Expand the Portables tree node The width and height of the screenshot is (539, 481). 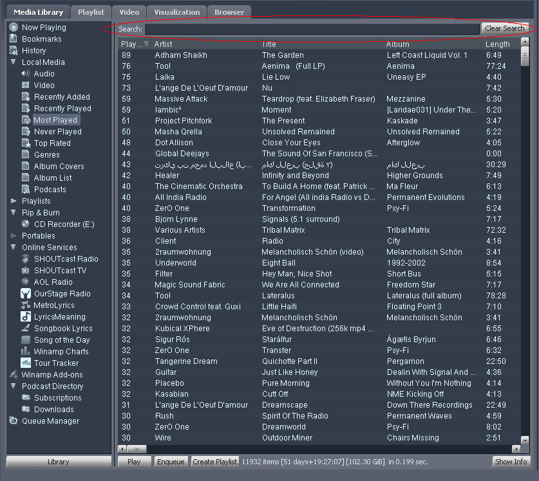pyautogui.click(x=14, y=235)
